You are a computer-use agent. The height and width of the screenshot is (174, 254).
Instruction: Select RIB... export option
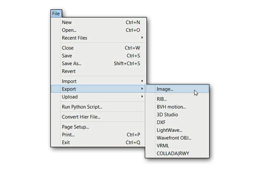click(x=177, y=99)
